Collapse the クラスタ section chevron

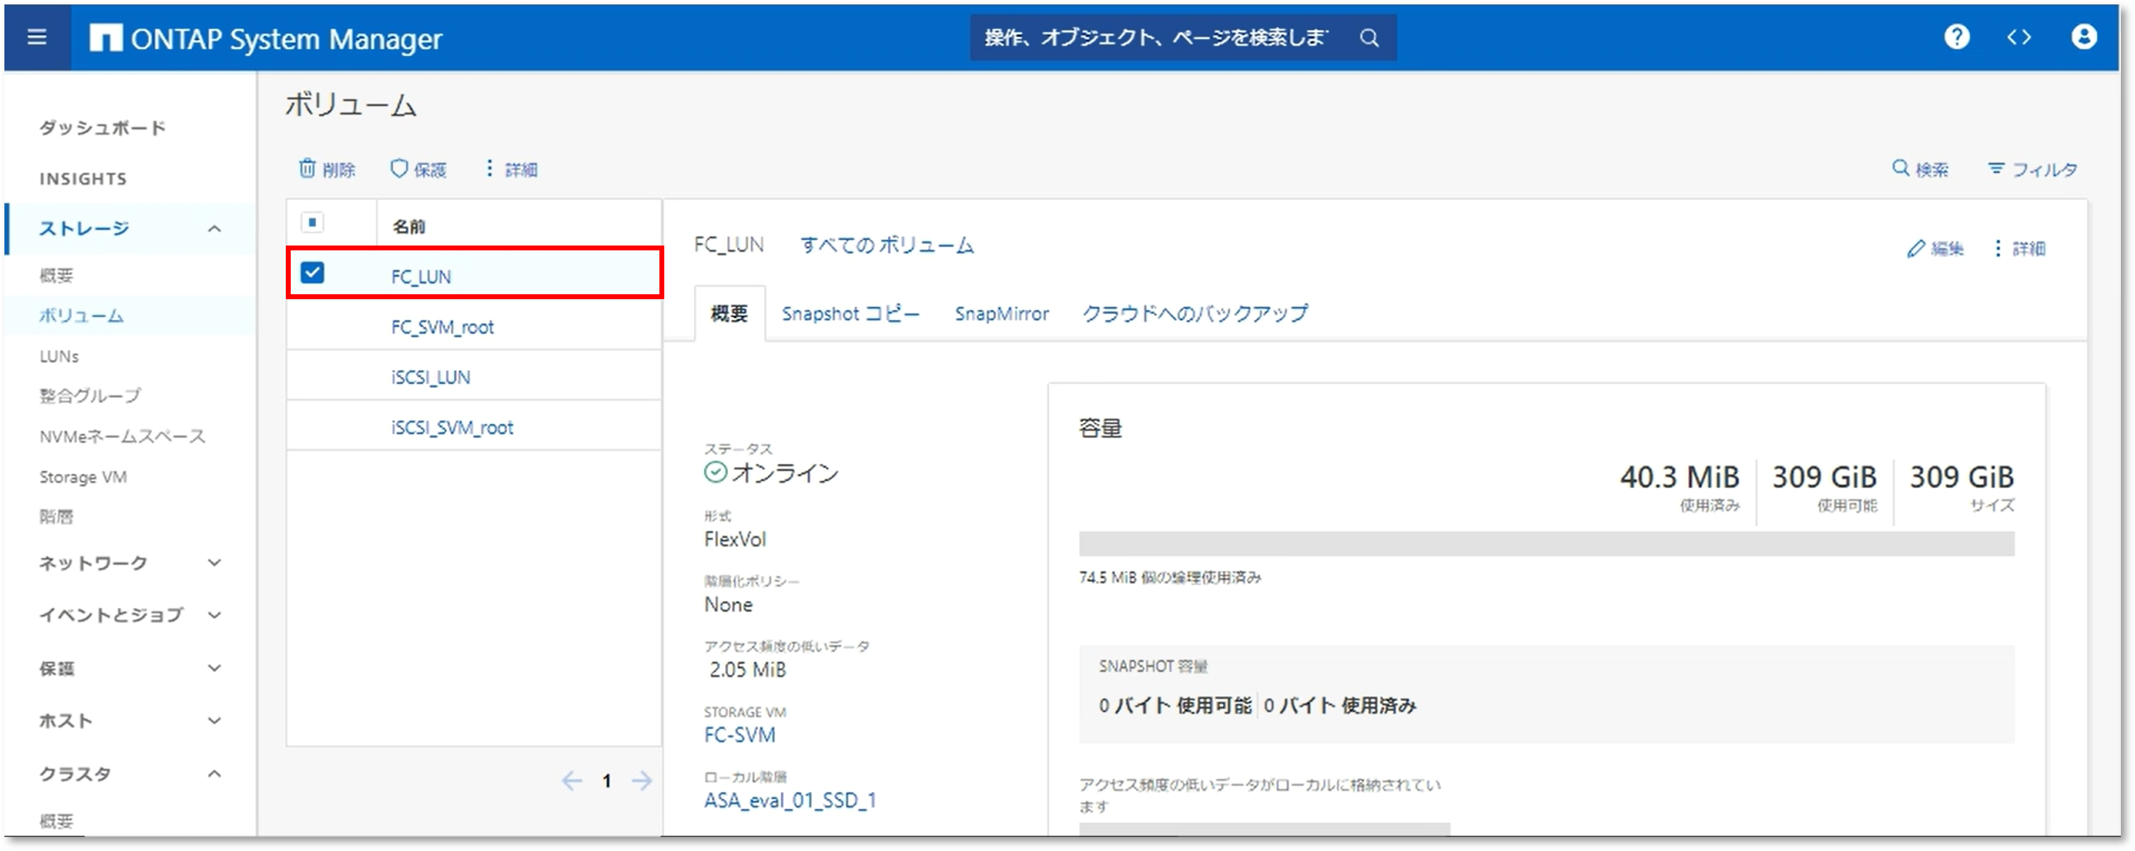tap(215, 774)
